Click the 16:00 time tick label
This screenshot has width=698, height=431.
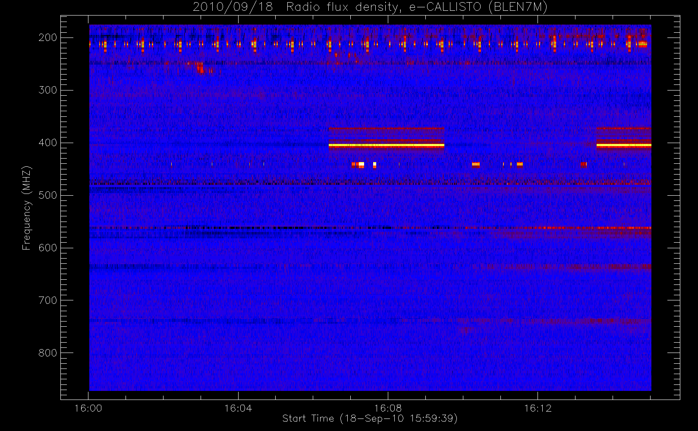pos(88,408)
